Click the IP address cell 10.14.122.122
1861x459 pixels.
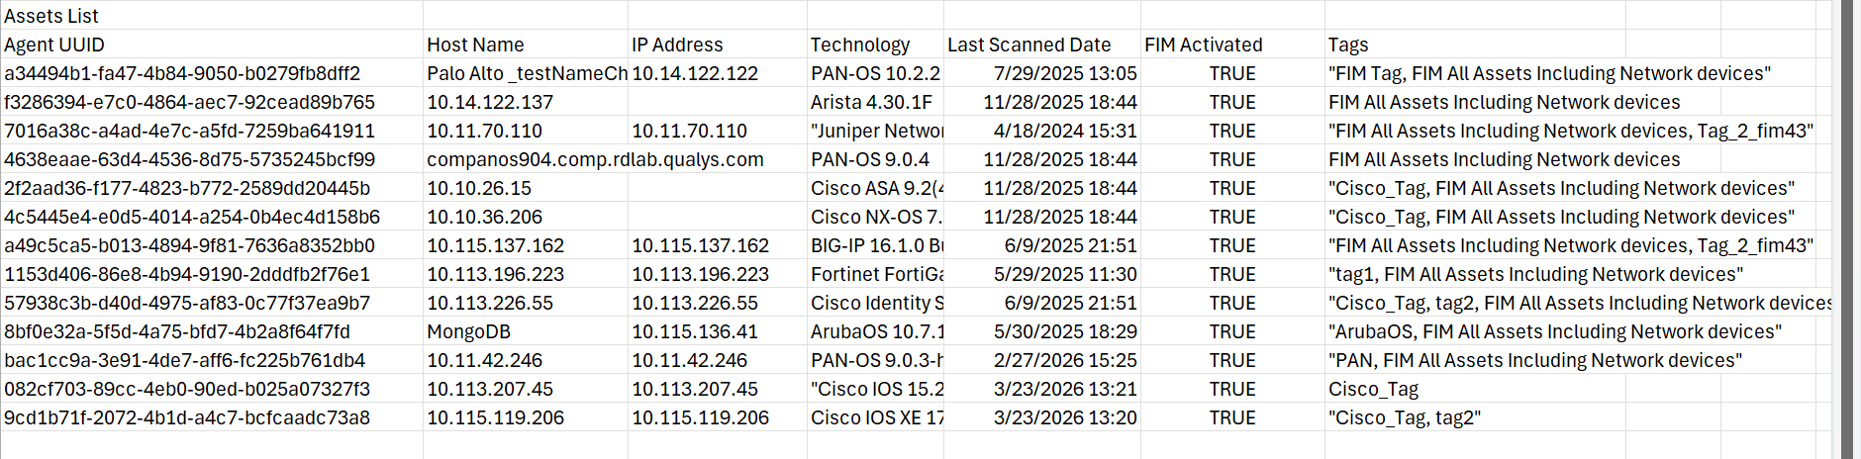pos(695,73)
